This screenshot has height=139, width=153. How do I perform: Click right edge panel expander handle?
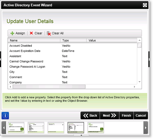(149, 59)
